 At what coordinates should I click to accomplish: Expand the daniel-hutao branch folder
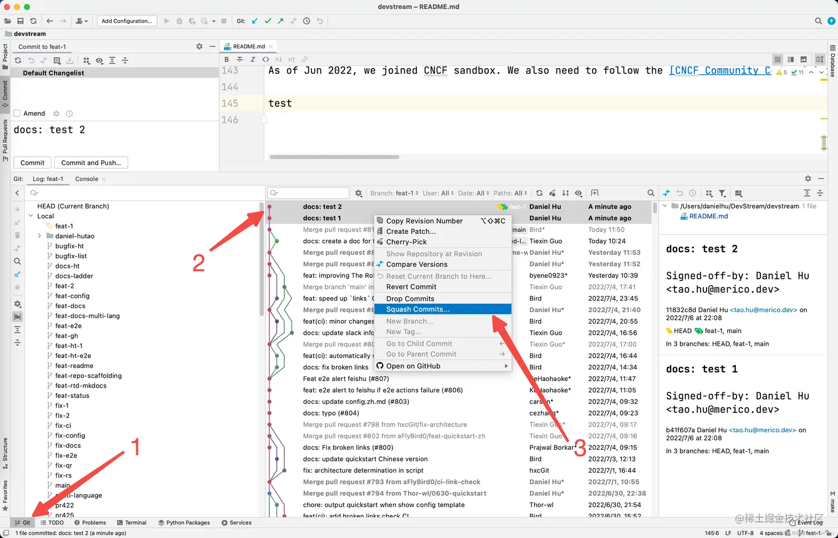click(x=39, y=236)
